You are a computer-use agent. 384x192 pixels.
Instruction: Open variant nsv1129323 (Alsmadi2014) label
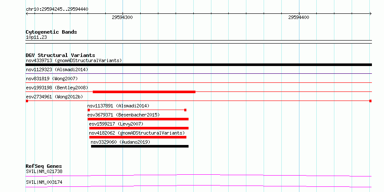pyautogui.click(x=57, y=69)
